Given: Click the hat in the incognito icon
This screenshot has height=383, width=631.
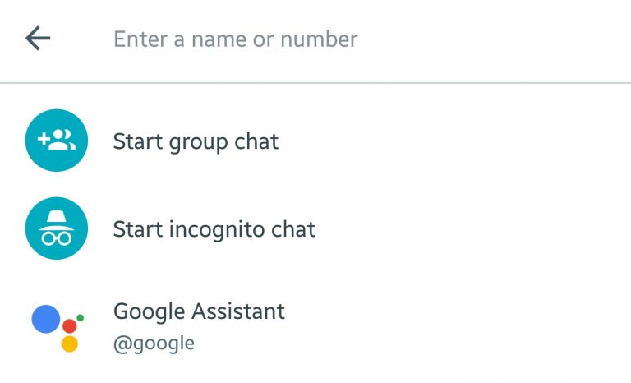Looking at the screenshot, I should tap(56, 218).
